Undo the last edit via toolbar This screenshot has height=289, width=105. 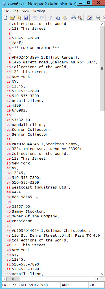(35, 18)
